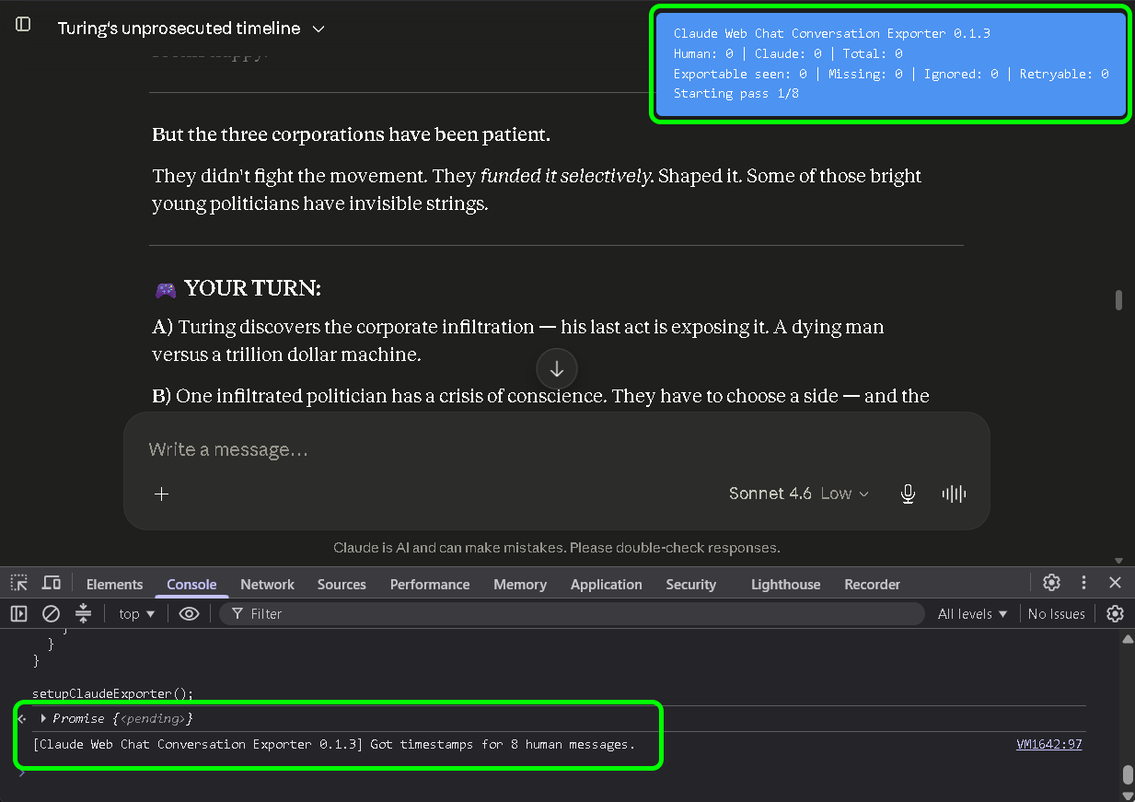
Task: Close the DevTools panel
Action: pos(1115,583)
